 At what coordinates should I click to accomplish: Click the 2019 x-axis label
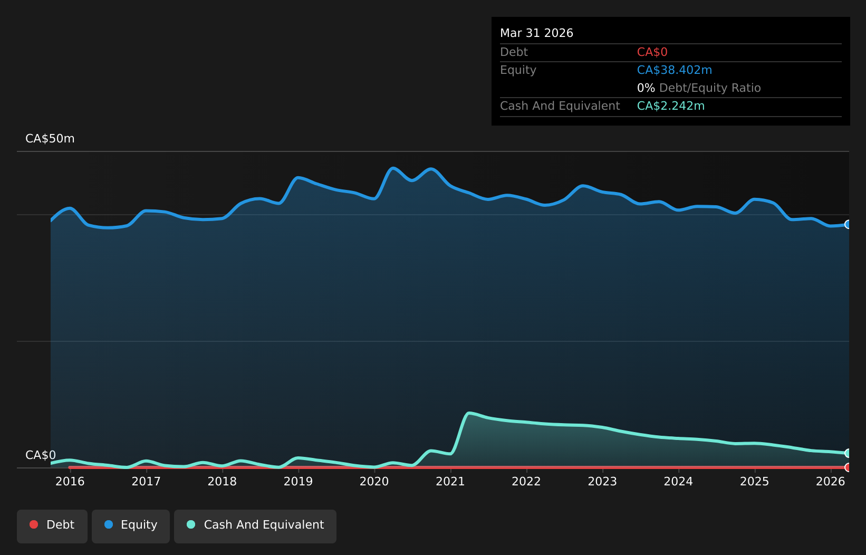click(x=299, y=481)
